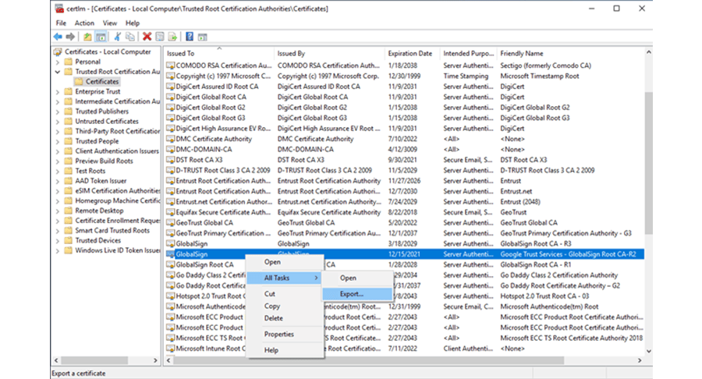Sort by the Intended Purposes column header
702x379 pixels.
coord(468,53)
